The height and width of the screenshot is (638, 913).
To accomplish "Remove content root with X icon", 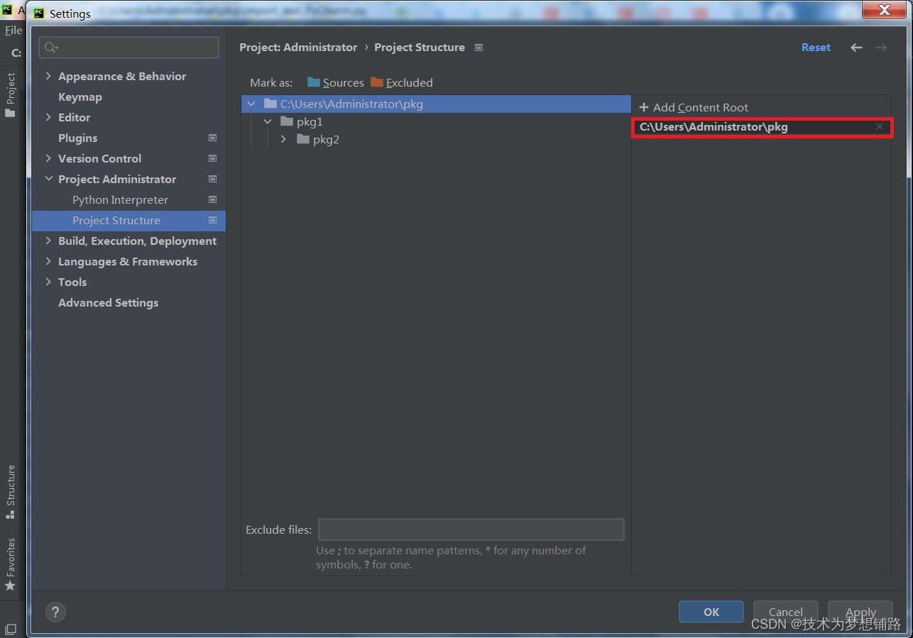I will coord(880,126).
